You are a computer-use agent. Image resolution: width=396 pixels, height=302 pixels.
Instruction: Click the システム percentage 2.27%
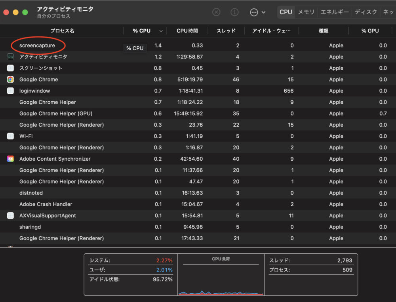click(x=164, y=260)
